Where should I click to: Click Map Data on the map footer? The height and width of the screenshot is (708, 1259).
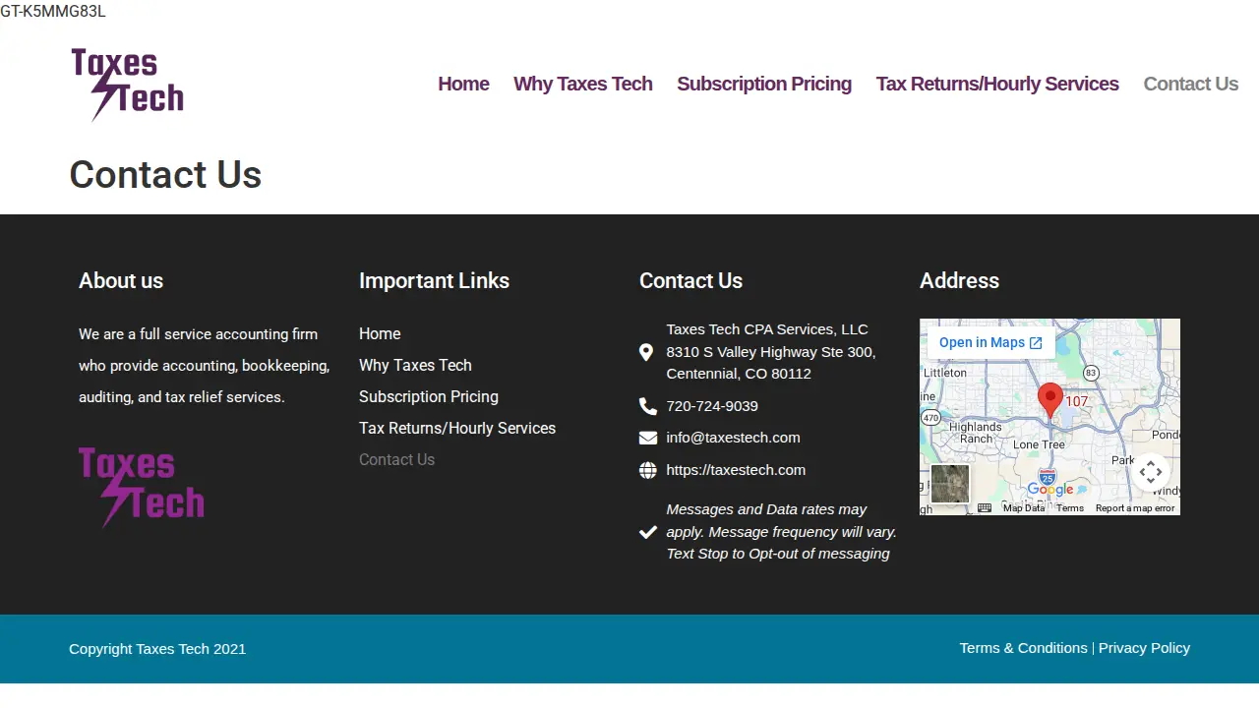(1024, 508)
